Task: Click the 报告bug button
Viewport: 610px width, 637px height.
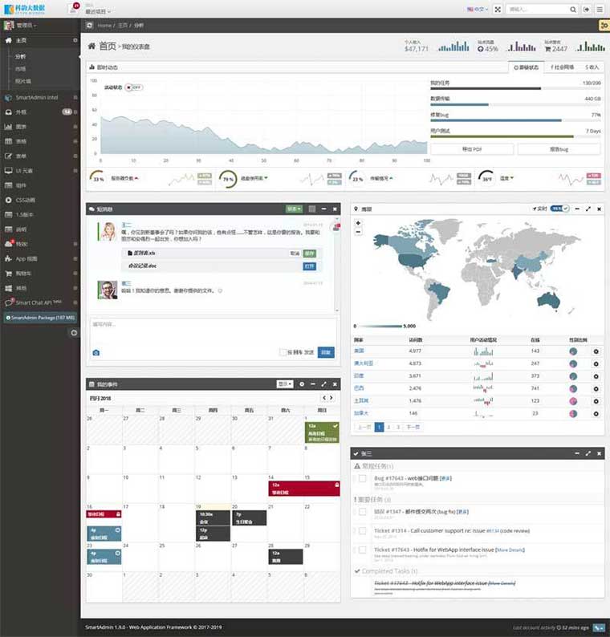Action: coord(559,149)
